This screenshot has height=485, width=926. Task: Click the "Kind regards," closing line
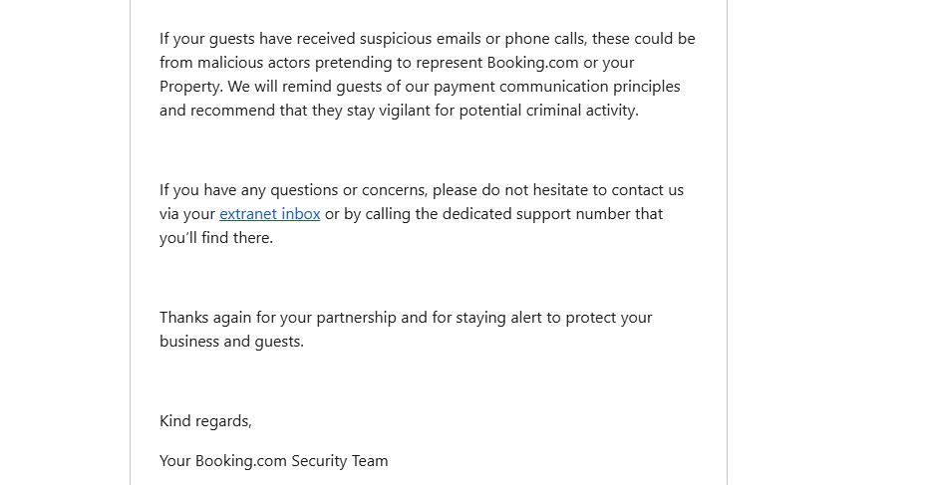205,421
